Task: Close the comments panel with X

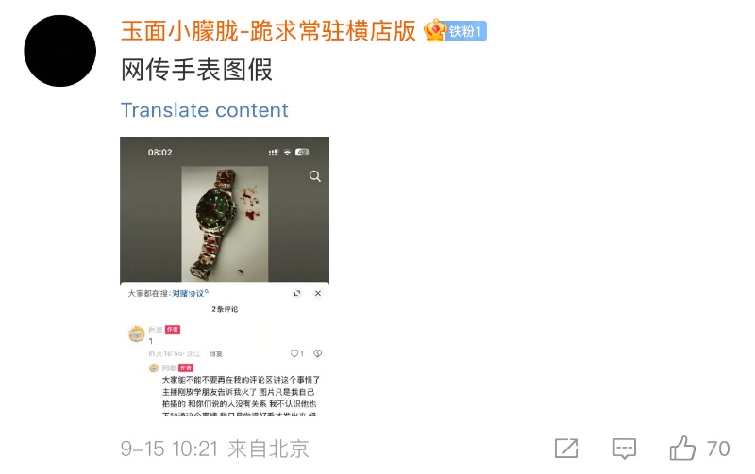Action: coord(318,293)
